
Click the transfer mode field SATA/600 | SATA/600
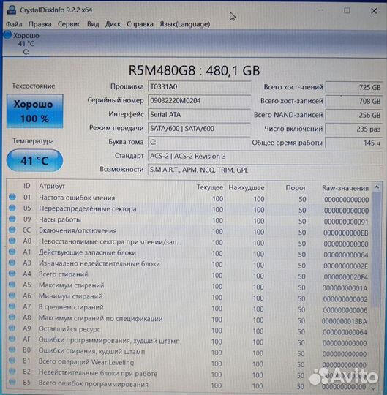pos(199,129)
